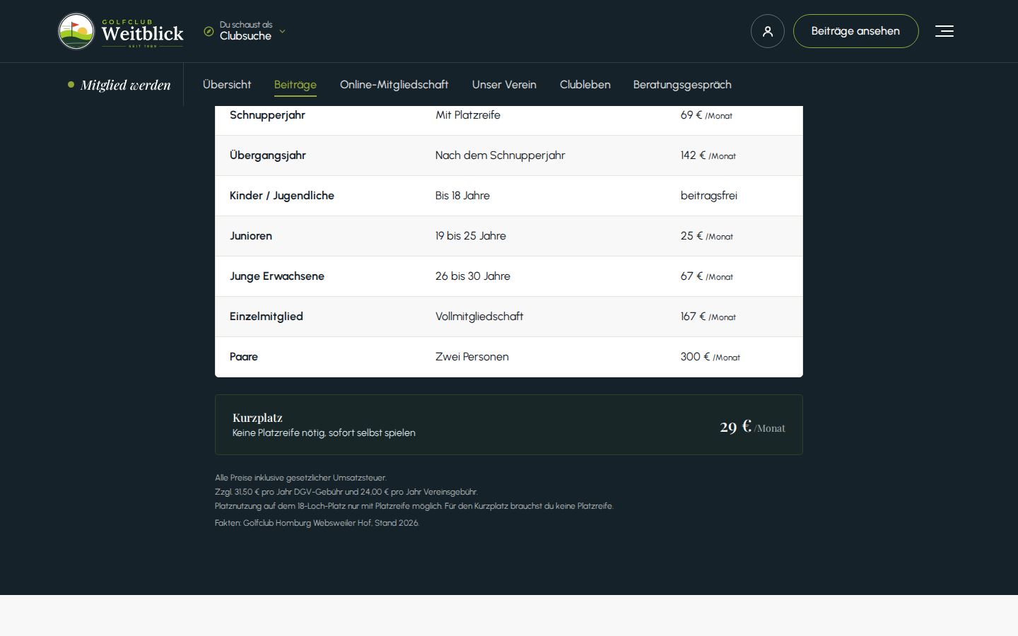
Task: Click the '25 € /Monat' price
Action: [x=707, y=236]
